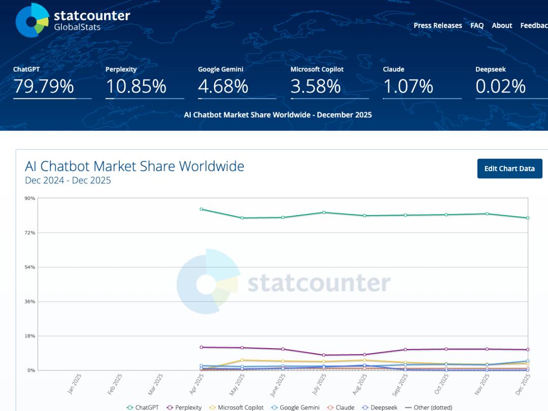
Task: Click the Perplexity 10.85% stat
Action: pos(136,86)
